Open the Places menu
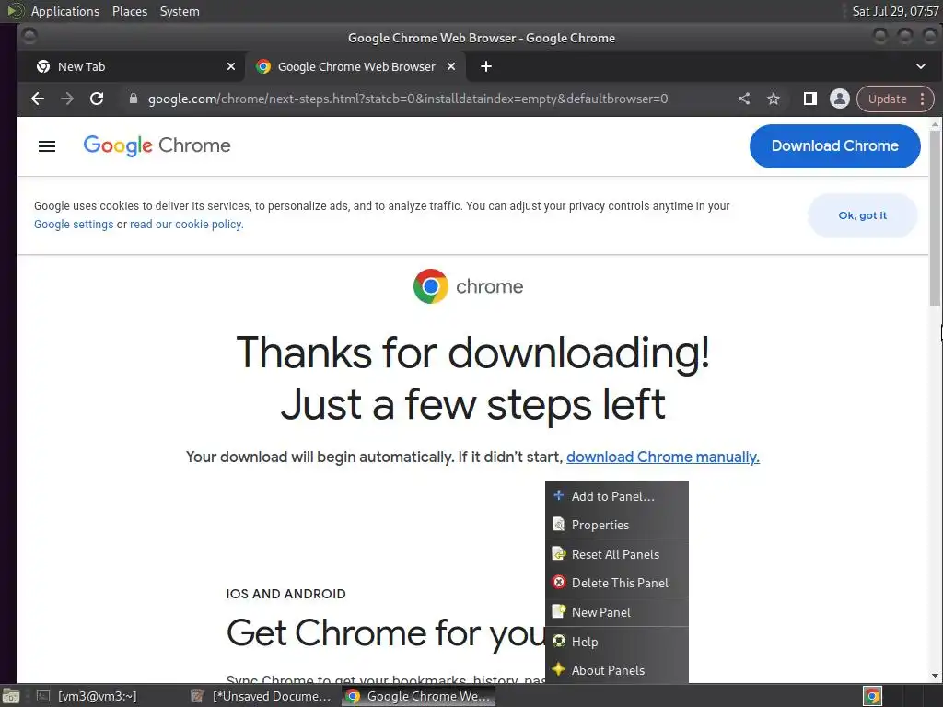Viewport: 943px width, 707px height. pos(129,11)
